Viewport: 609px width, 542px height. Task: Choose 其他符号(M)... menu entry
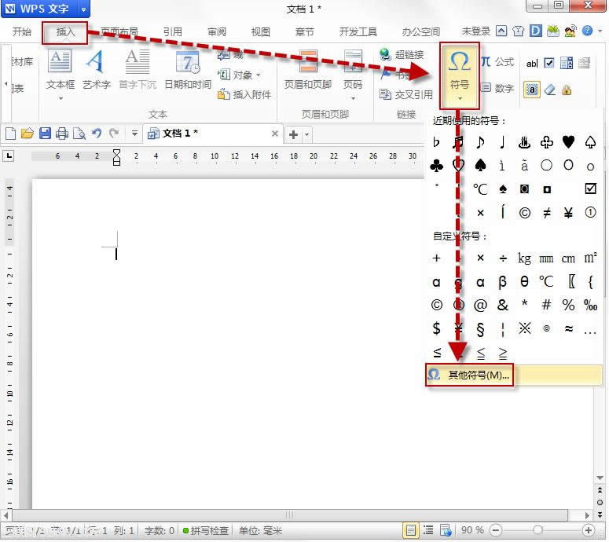[x=470, y=375]
